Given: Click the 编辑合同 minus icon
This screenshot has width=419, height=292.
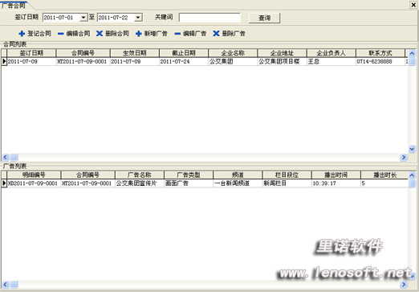Looking at the screenshot, I should [x=61, y=34].
